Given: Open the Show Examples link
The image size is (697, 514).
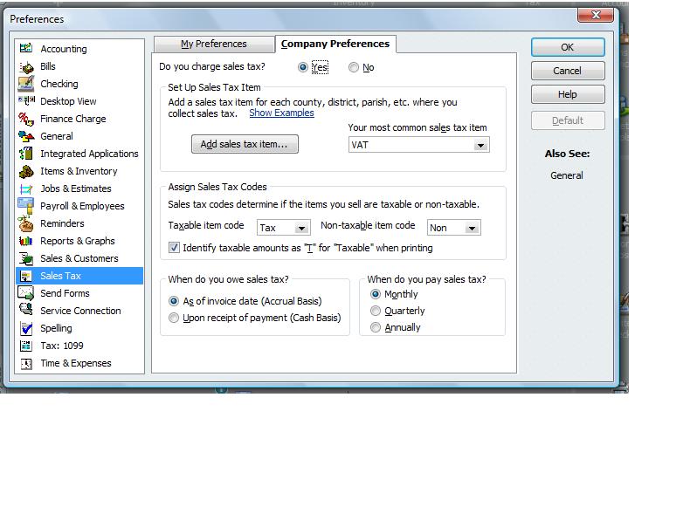Looking at the screenshot, I should 281,113.
